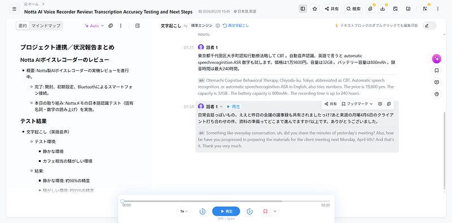Select the 要約 tab
Viewport: 452px width, 223px height.
[23, 25]
